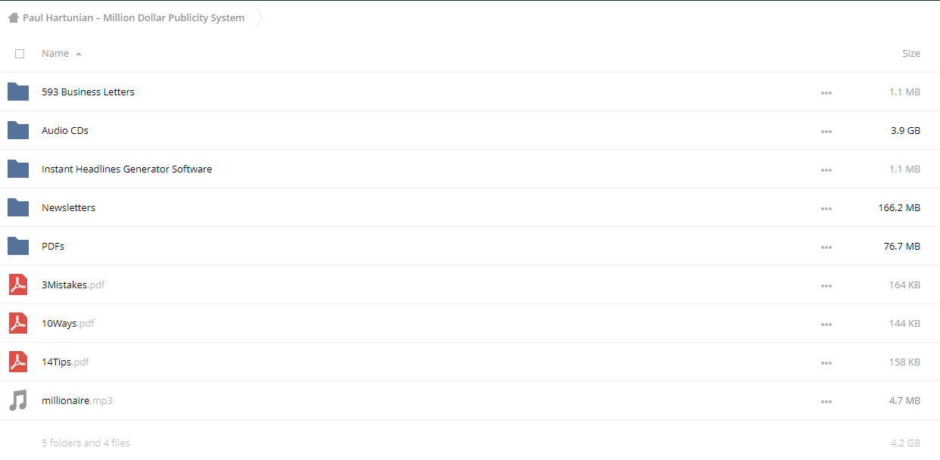The image size is (940, 460).
Task: Click the PDF icon for 10Ways
Action: (x=18, y=323)
